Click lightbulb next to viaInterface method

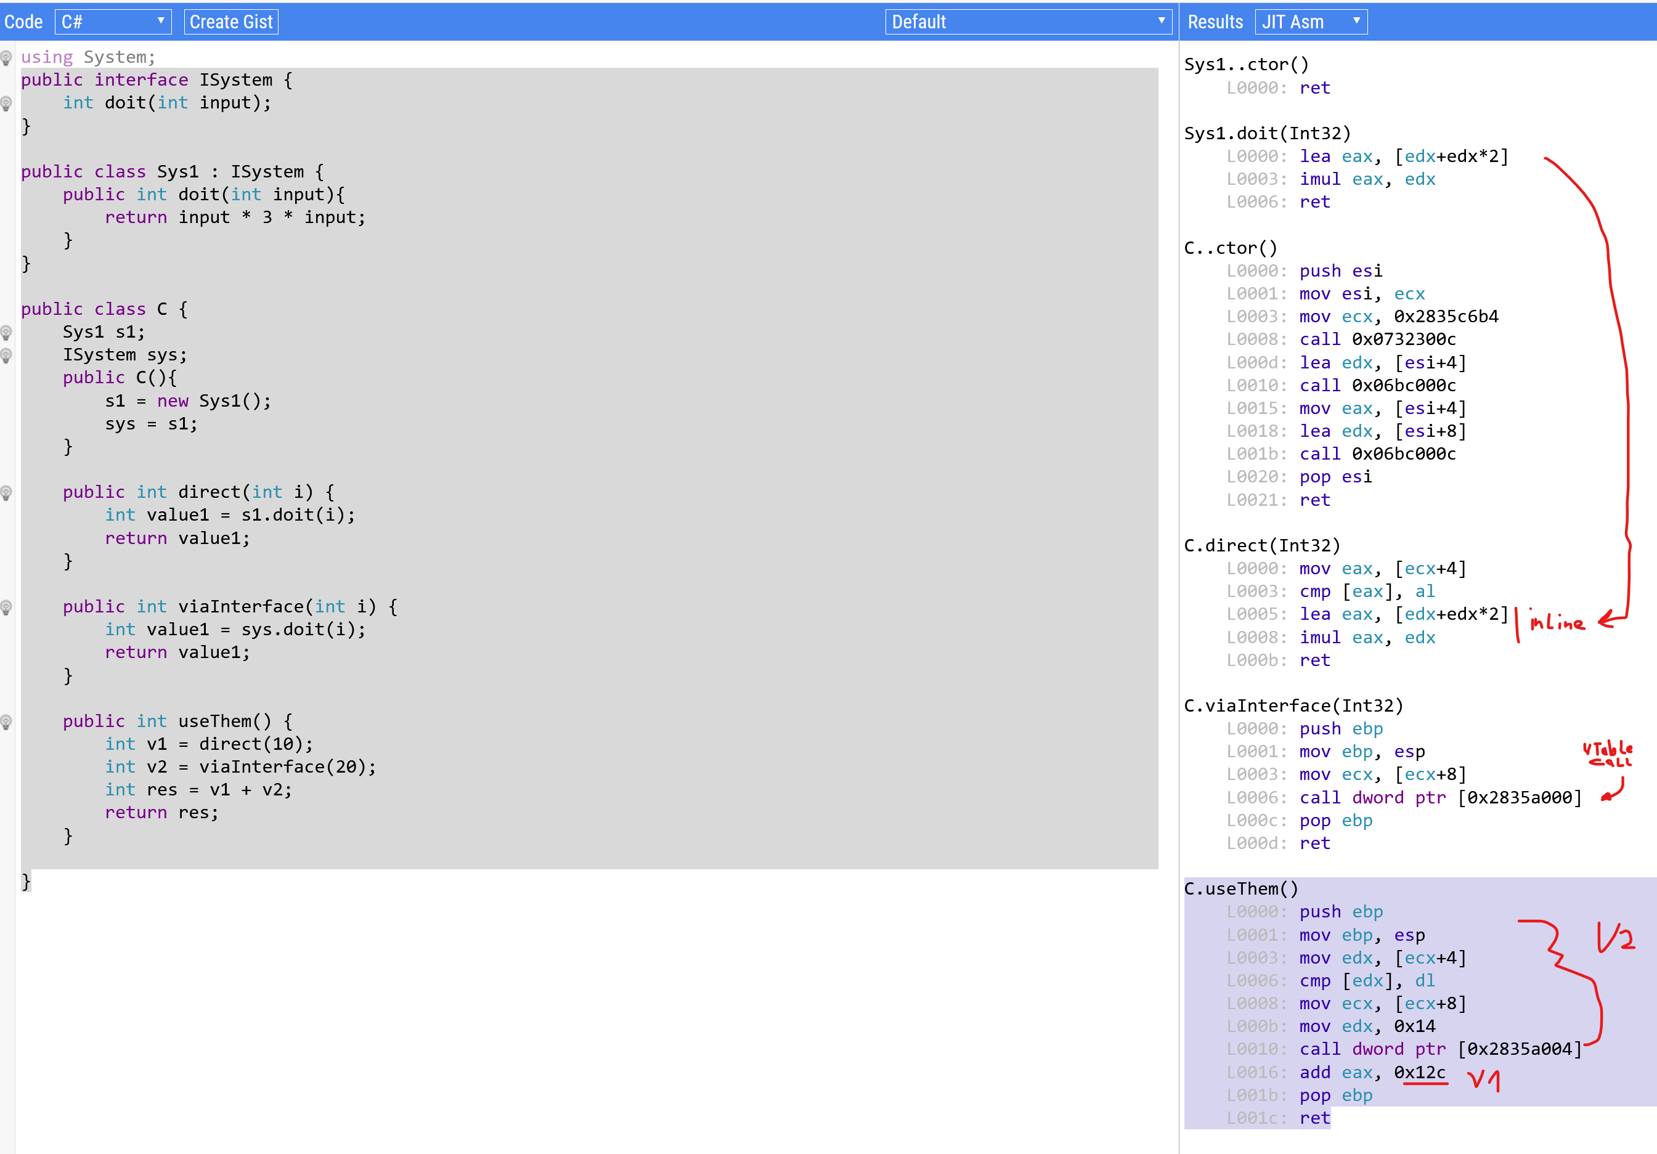tap(7, 607)
